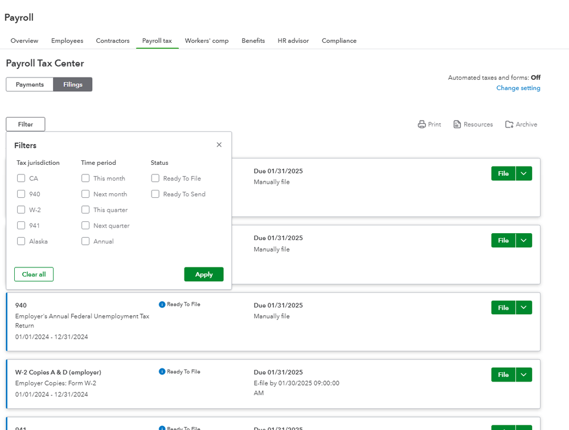Image resolution: width=569 pixels, height=430 pixels.
Task: Open Resources document icon
Action: click(x=457, y=124)
